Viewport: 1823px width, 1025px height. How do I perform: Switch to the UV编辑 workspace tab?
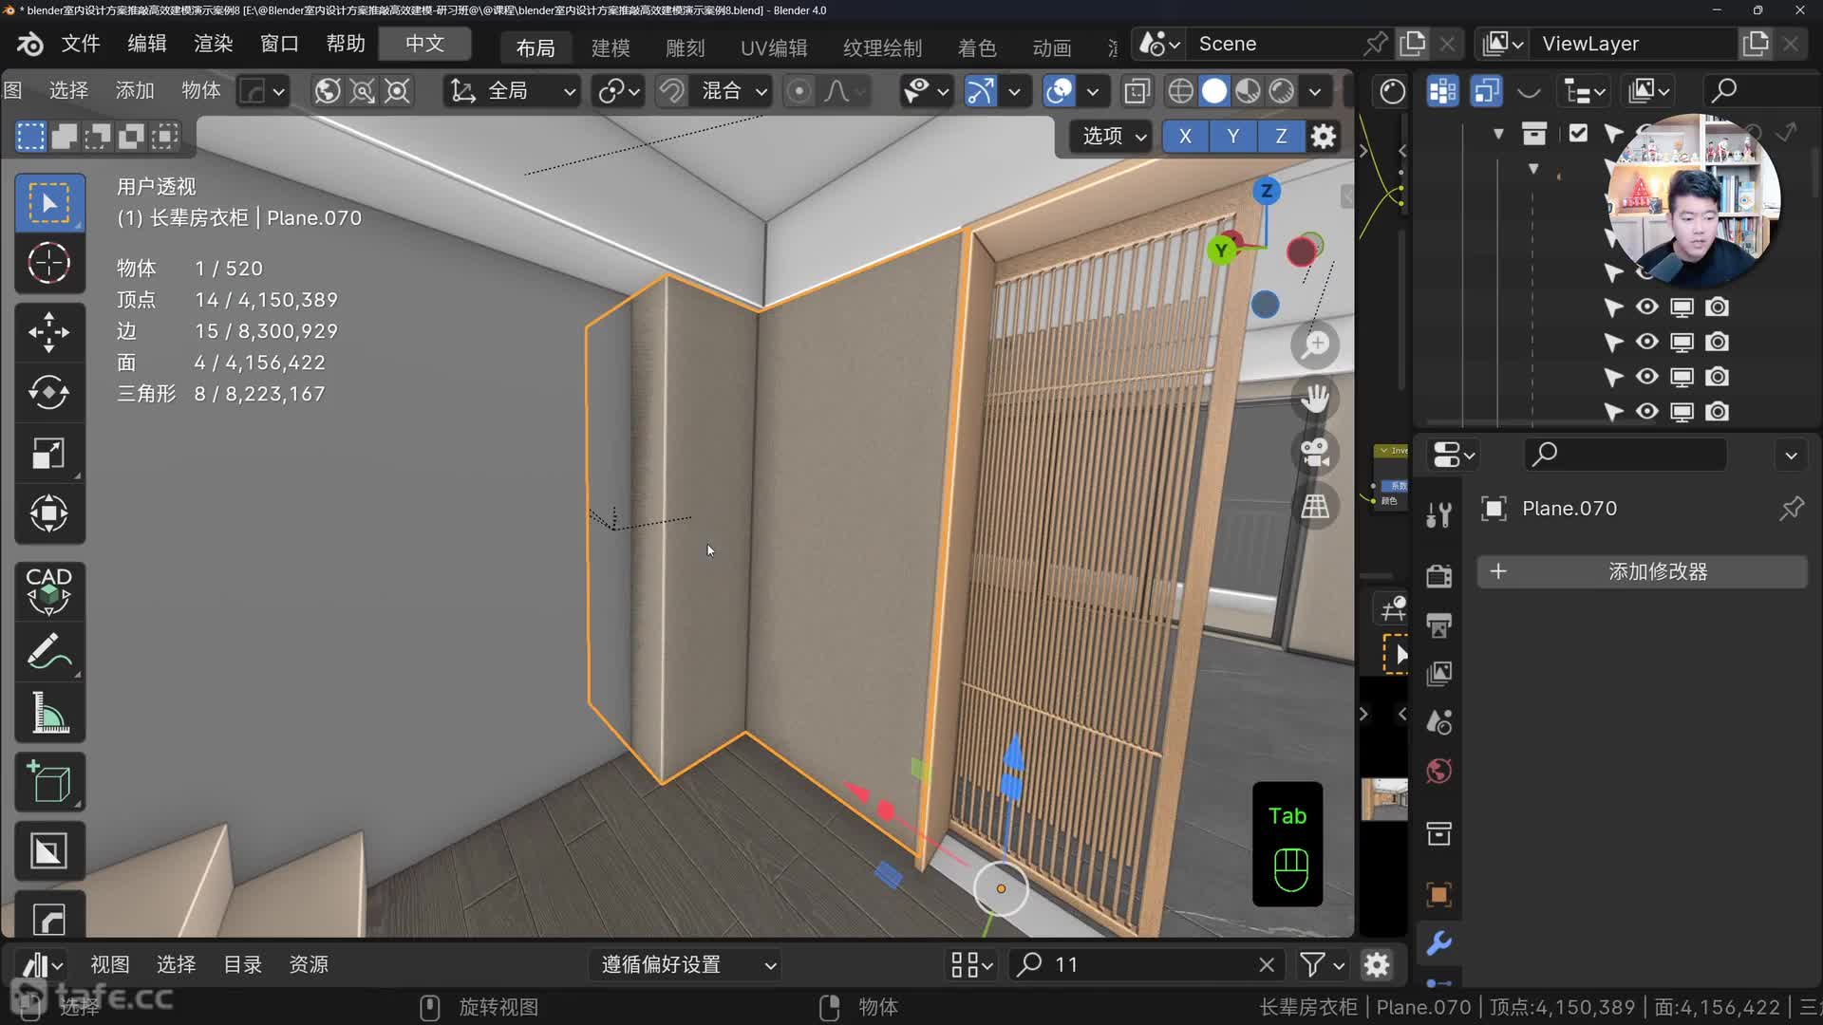click(x=773, y=47)
